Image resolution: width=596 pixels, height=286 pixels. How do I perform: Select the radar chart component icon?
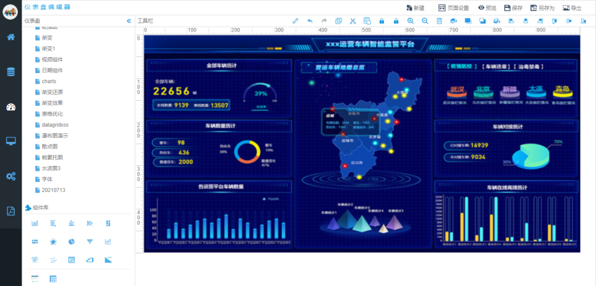53,241
